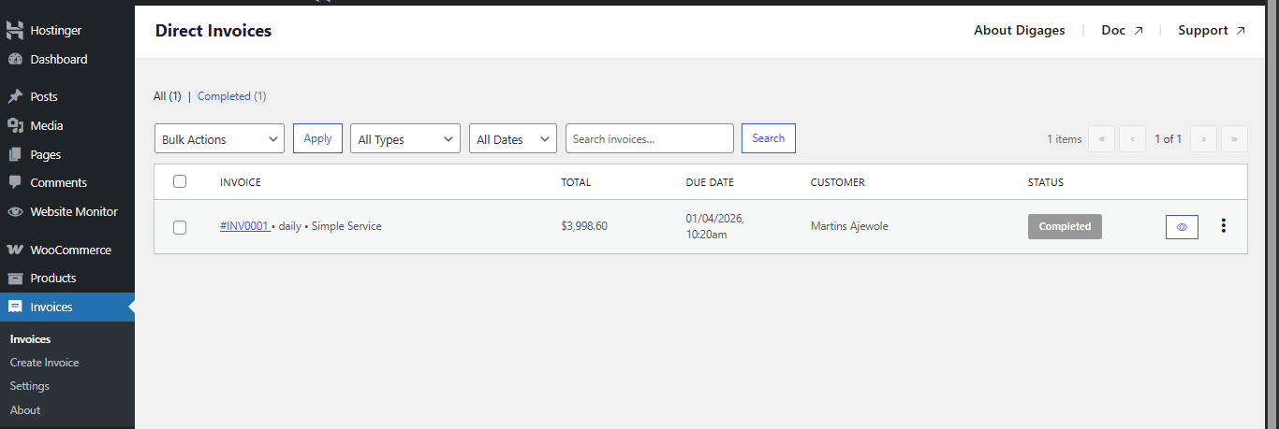The image size is (1279, 429).
Task: Open the Create Invoice submenu item
Action: pyautogui.click(x=44, y=363)
